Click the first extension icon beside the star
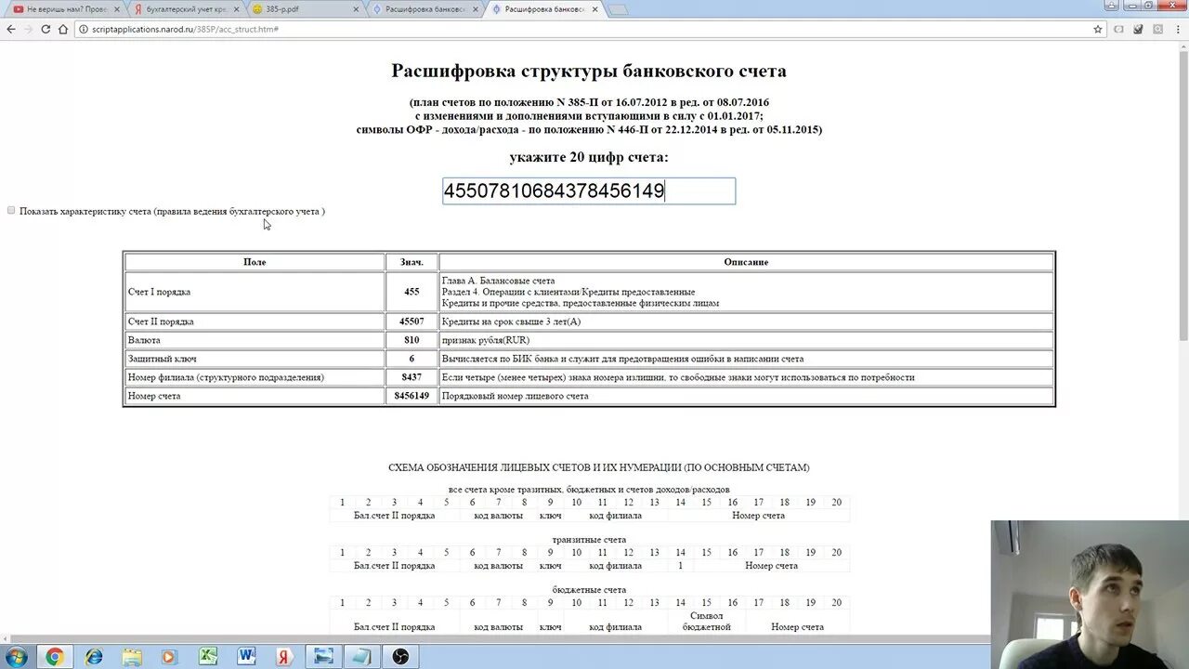 point(1118,29)
